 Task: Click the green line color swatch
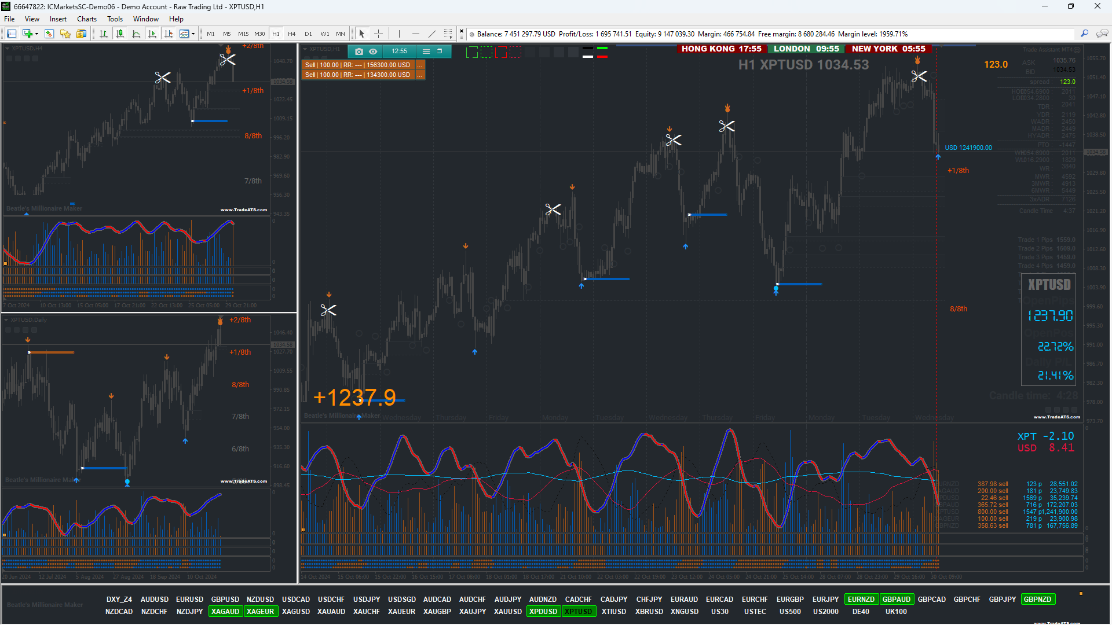602,49
